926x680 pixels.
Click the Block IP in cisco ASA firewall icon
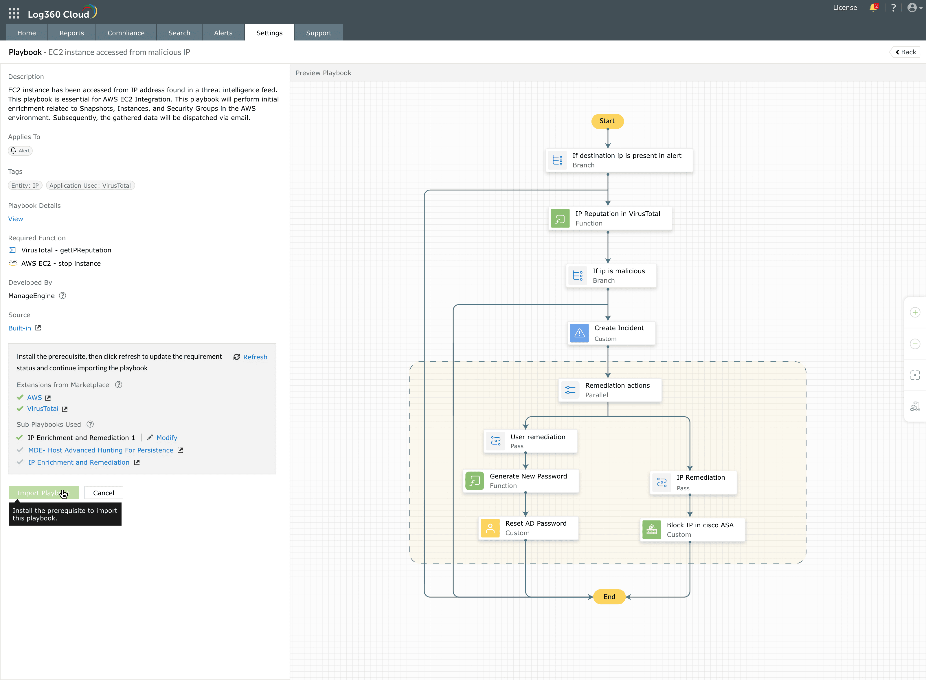(x=652, y=530)
